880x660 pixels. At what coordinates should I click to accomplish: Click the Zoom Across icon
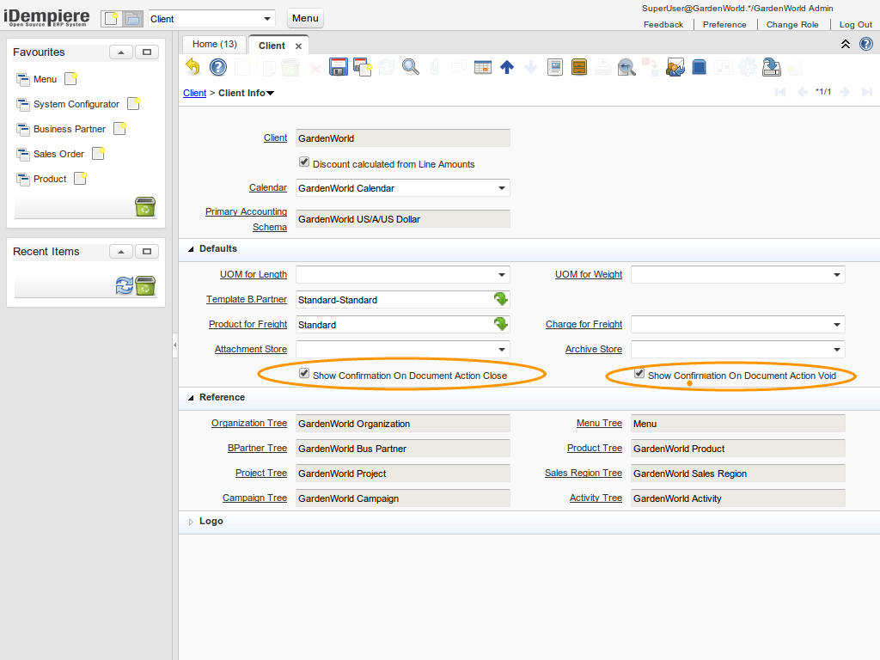626,67
